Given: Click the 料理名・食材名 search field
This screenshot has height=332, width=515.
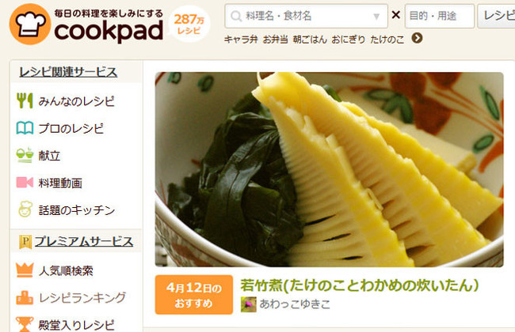Looking at the screenshot, I should [306, 16].
